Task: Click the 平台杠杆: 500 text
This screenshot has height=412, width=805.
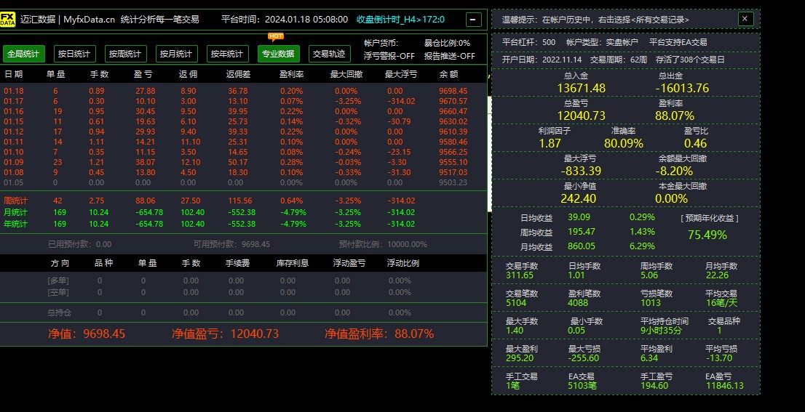Action: tap(528, 43)
